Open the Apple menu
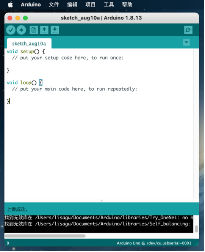205x252 pixels. tap(11, 5)
